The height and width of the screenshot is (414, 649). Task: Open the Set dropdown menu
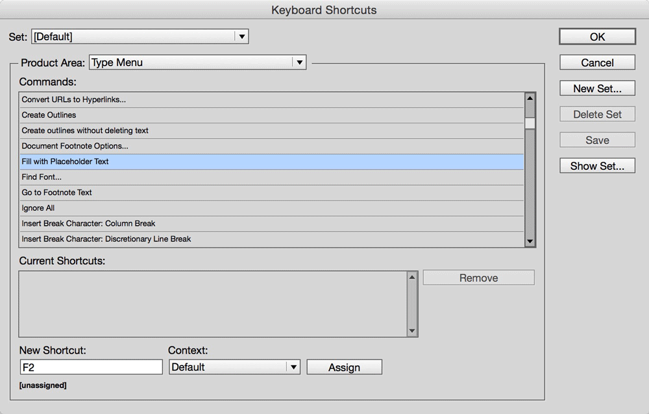241,37
